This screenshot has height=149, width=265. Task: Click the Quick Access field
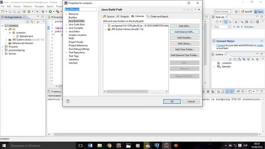pos(222,11)
